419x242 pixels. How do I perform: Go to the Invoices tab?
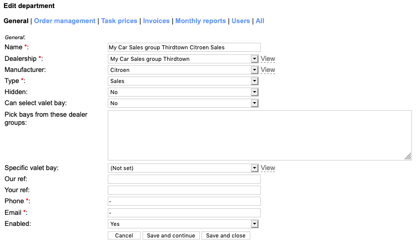(156, 21)
